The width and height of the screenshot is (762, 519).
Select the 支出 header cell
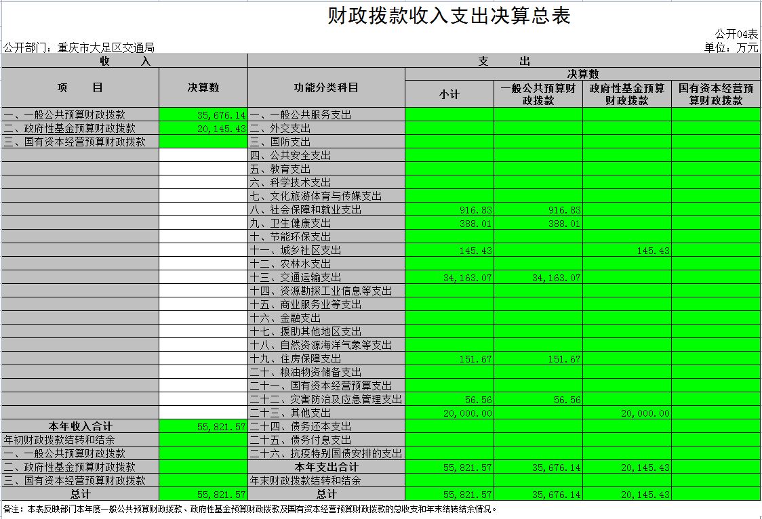point(504,61)
